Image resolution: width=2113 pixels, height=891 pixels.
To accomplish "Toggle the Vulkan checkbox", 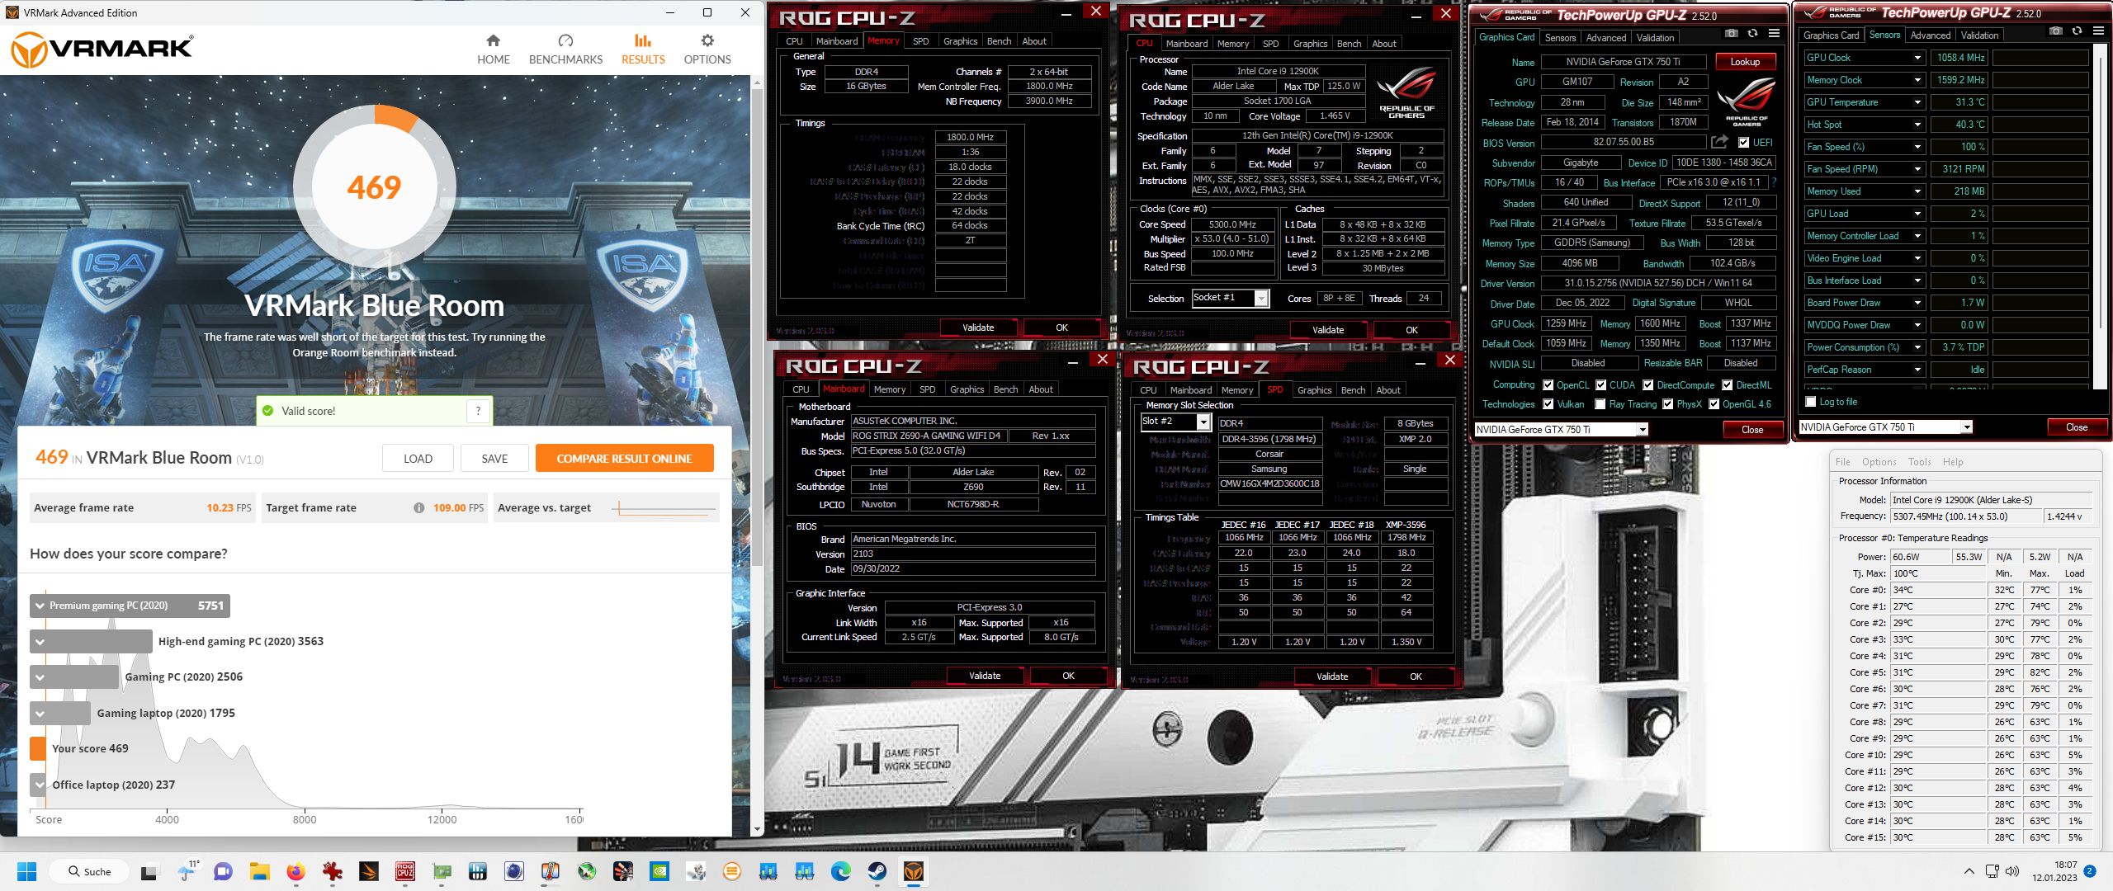I will click(x=1548, y=403).
